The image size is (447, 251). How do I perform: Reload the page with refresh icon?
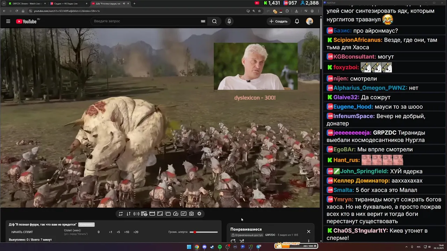(x=17, y=11)
